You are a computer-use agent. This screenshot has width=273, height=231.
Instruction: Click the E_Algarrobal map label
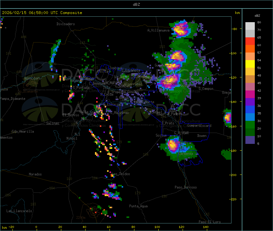point(131,84)
